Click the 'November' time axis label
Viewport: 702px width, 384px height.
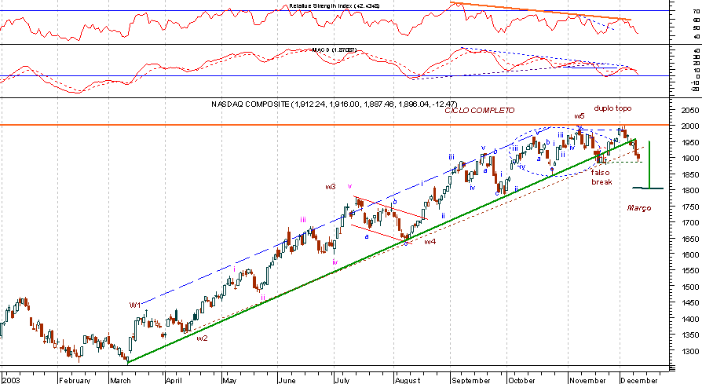click(x=587, y=380)
